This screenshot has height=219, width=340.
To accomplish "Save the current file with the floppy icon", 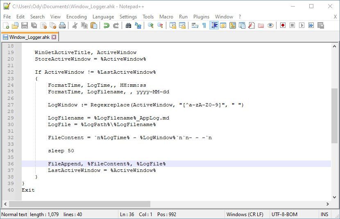I will (x=25, y=25).
